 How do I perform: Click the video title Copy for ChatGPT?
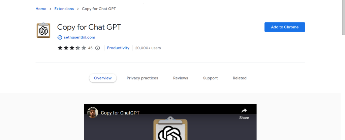120,113
